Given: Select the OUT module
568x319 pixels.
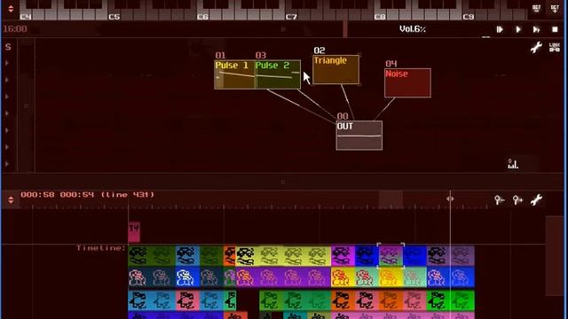Looking at the screenshot, I should pyautogui.click(x=359, y=136).
